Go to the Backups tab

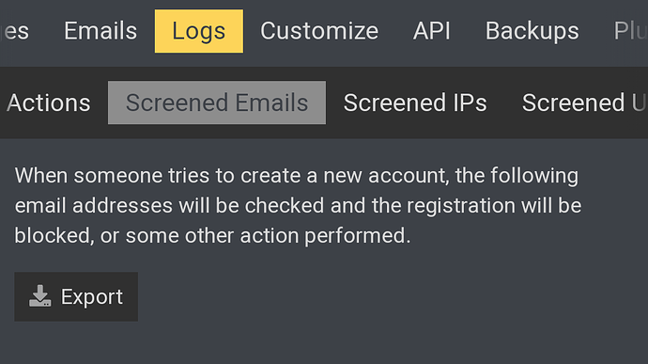point(532,31)
